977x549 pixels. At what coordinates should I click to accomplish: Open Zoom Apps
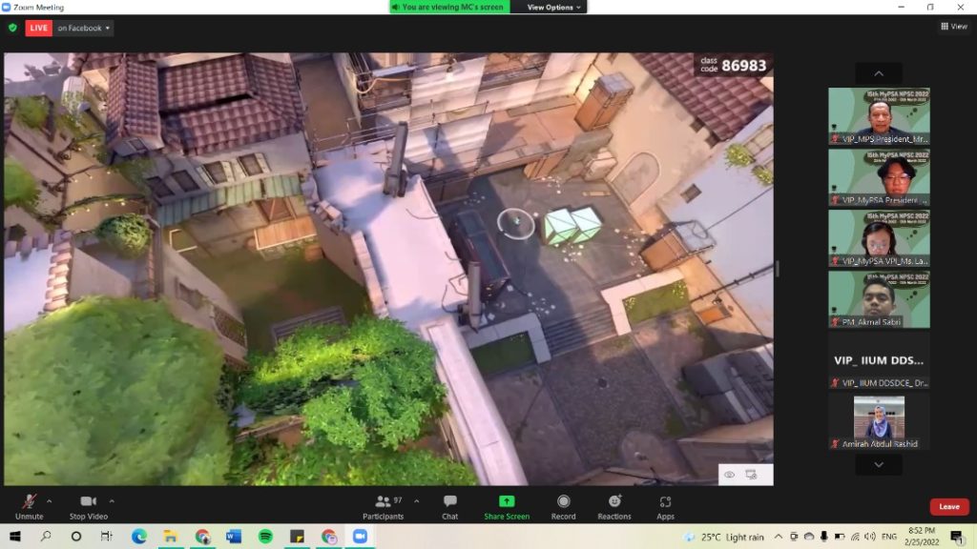click(x=665, y=506)
